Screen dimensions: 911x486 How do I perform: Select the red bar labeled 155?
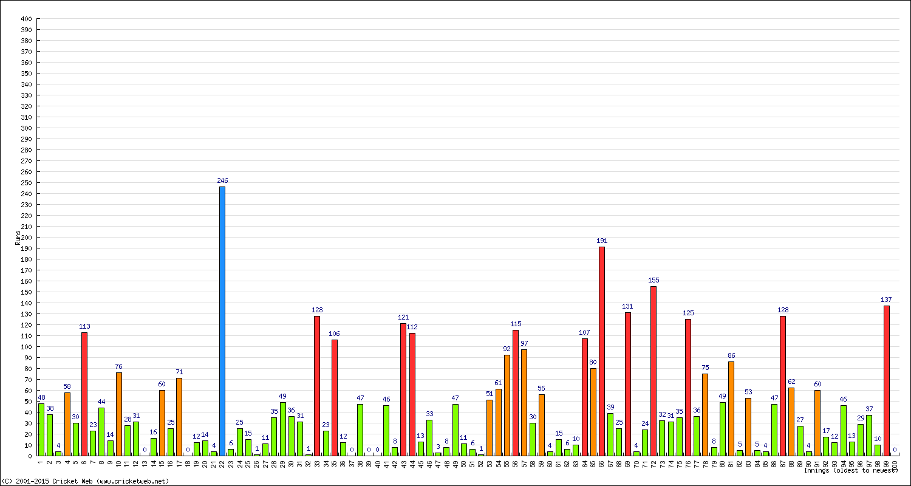(x=653, y=371)
